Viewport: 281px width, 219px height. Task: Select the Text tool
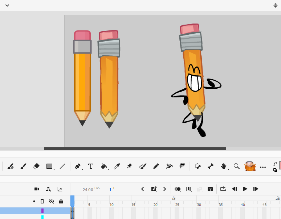[91, 166]
